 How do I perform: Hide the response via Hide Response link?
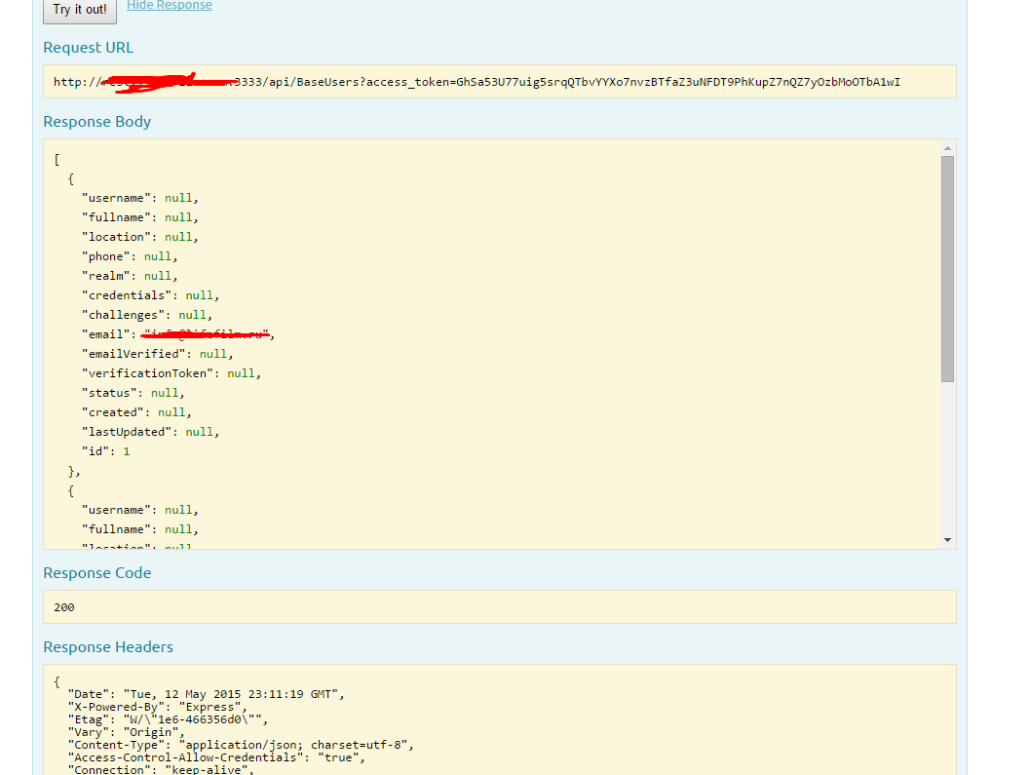[x=169, y=6]
